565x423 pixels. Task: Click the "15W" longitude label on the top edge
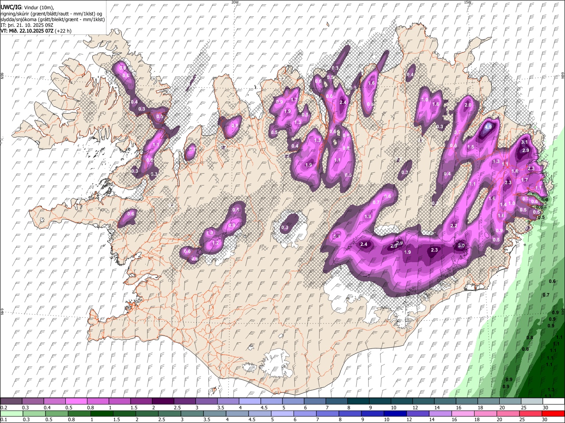[x=467, y=2]
